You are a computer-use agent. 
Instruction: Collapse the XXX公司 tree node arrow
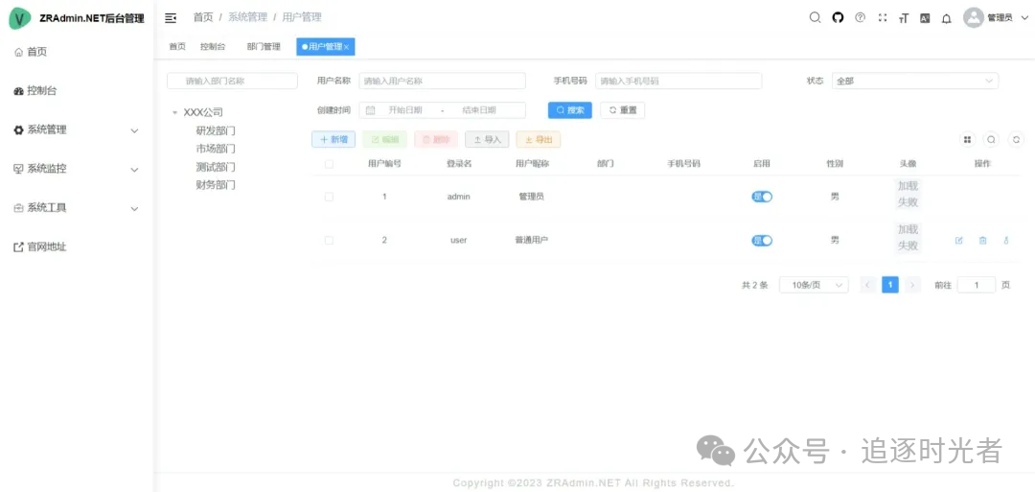point(175,113)
